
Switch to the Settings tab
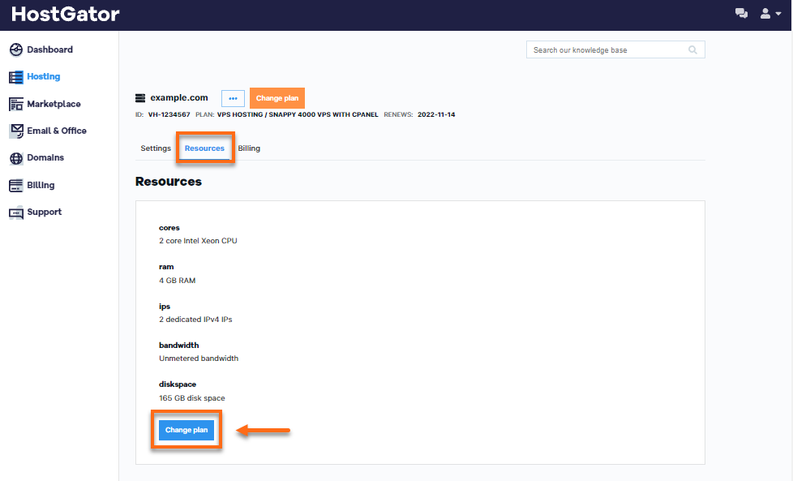click(156, 148)
